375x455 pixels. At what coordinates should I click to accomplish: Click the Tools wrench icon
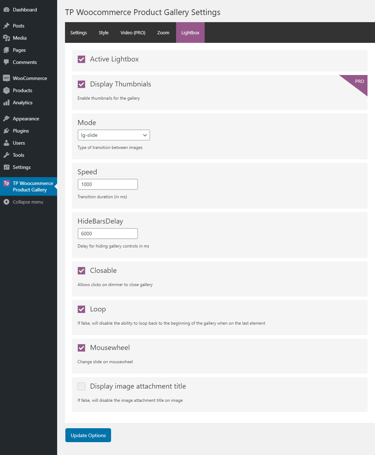6,155
